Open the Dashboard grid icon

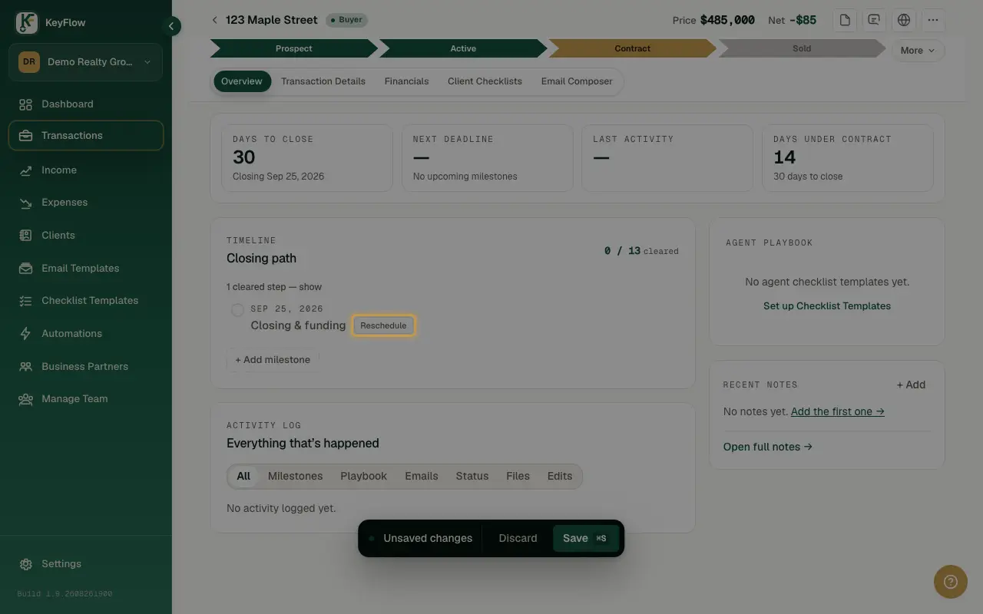[25, 104]
